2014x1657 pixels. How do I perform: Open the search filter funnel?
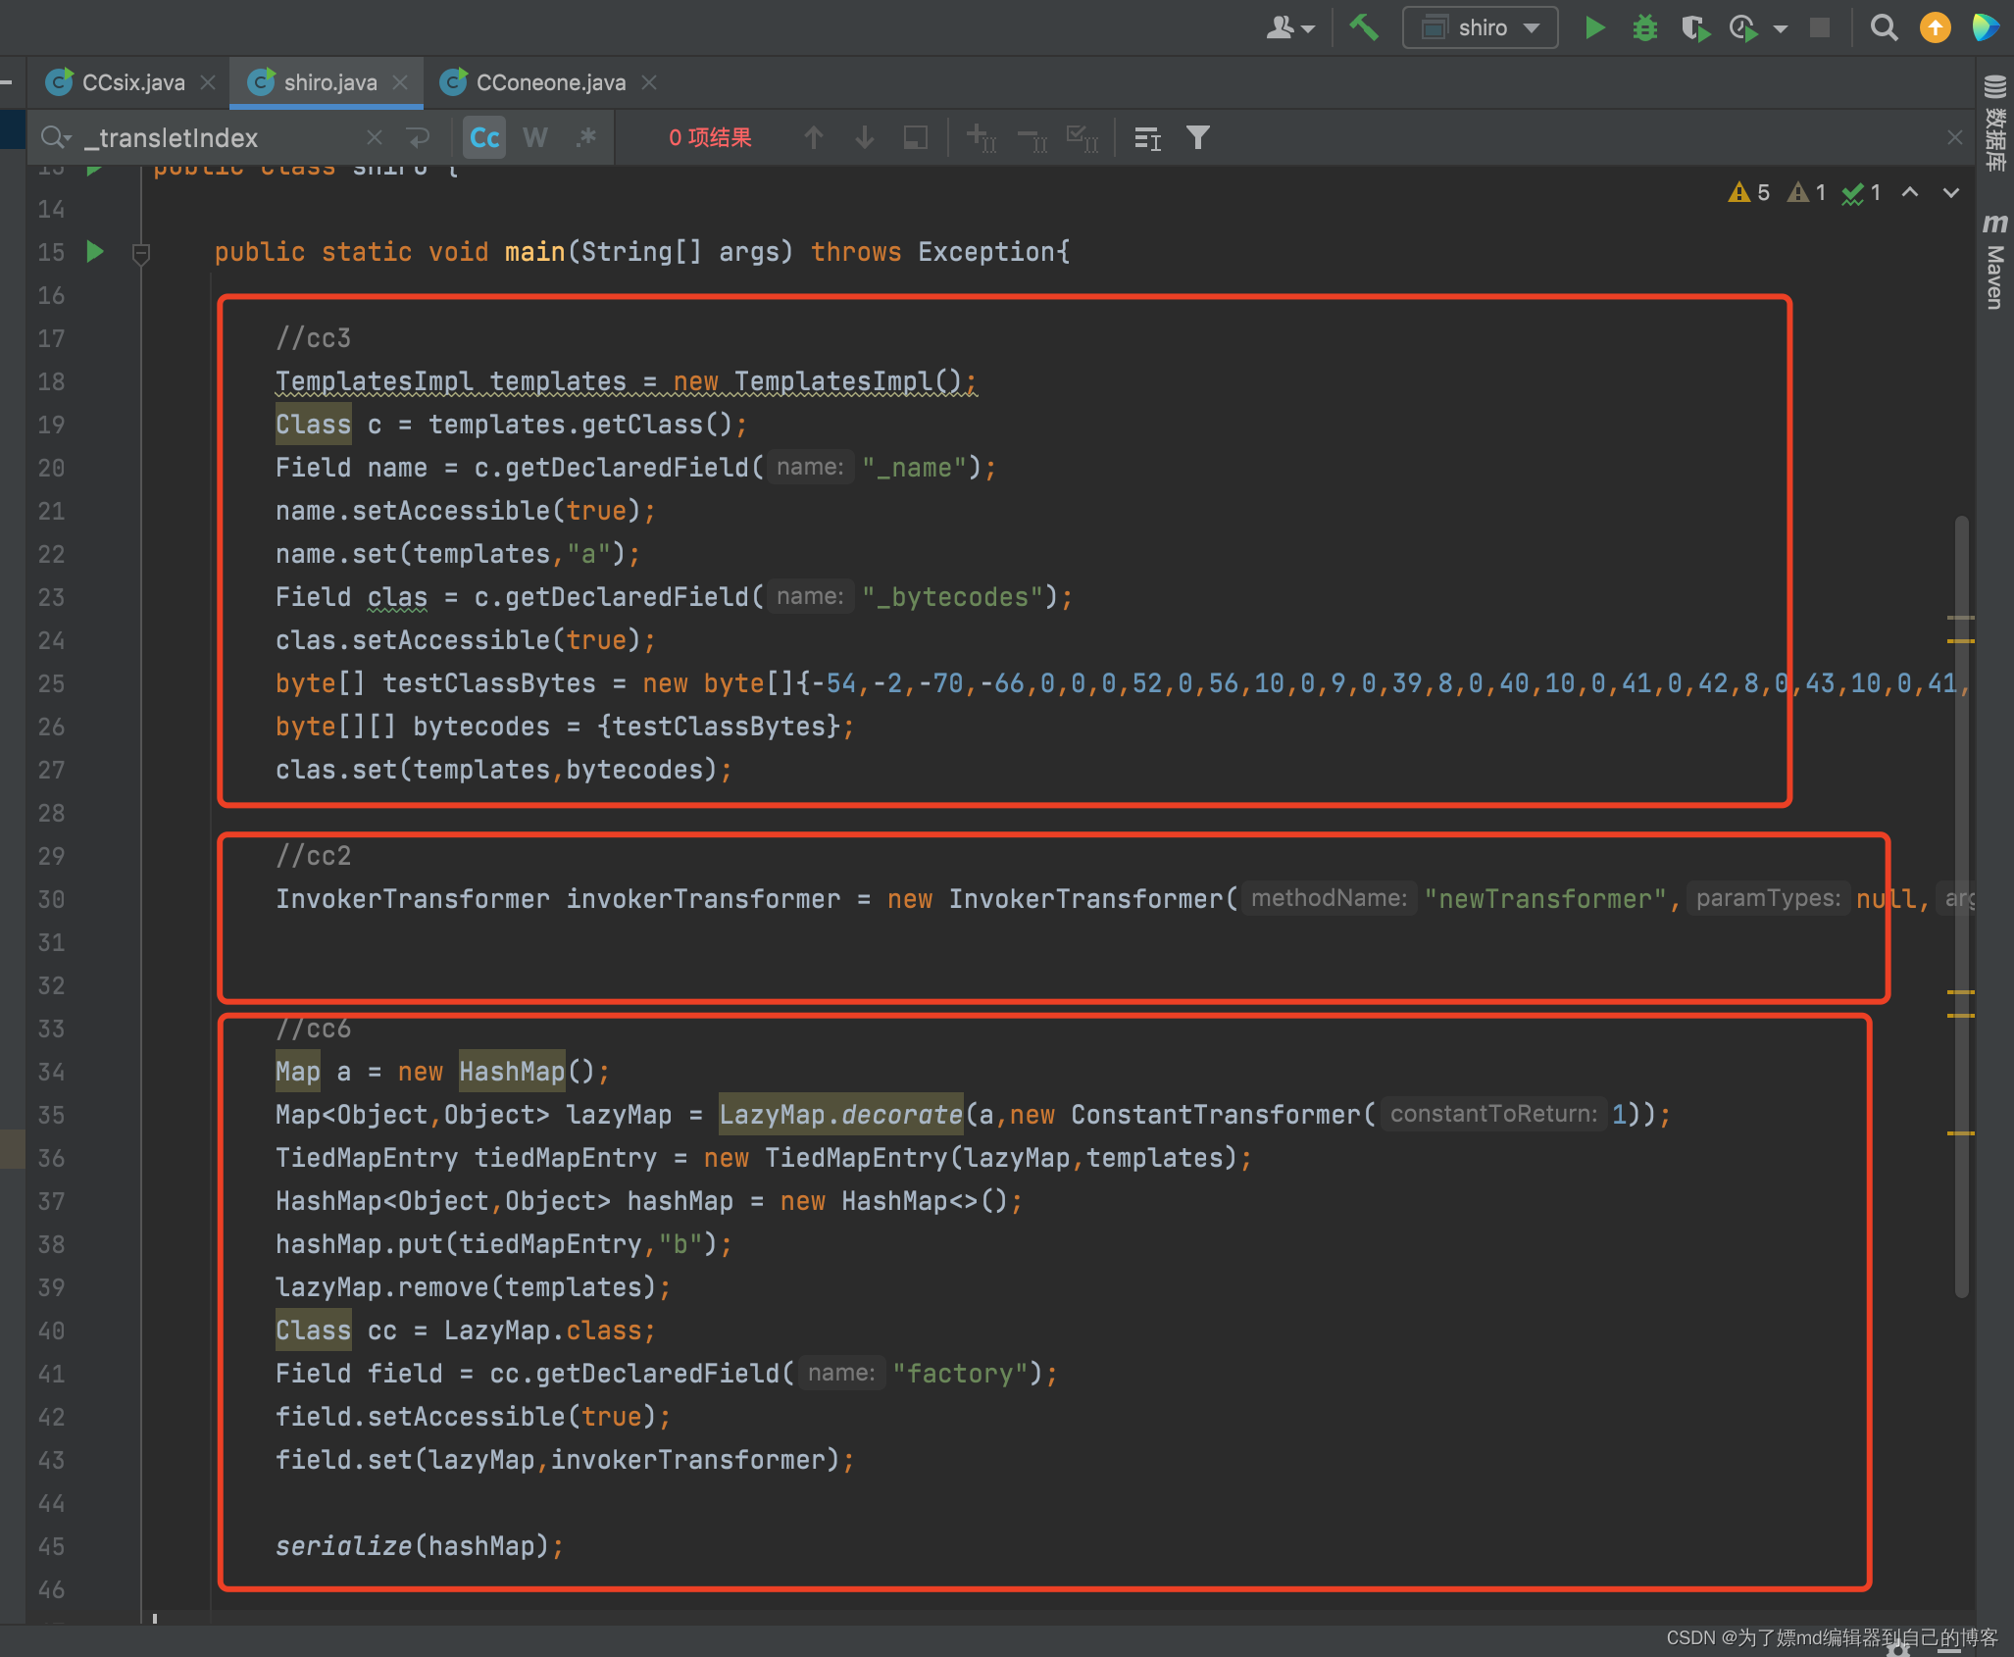(1197, 138)
